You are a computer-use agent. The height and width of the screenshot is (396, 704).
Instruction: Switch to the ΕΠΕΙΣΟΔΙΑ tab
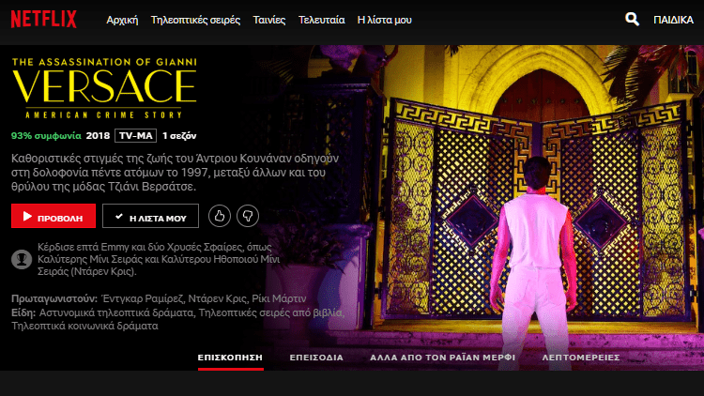316,358
